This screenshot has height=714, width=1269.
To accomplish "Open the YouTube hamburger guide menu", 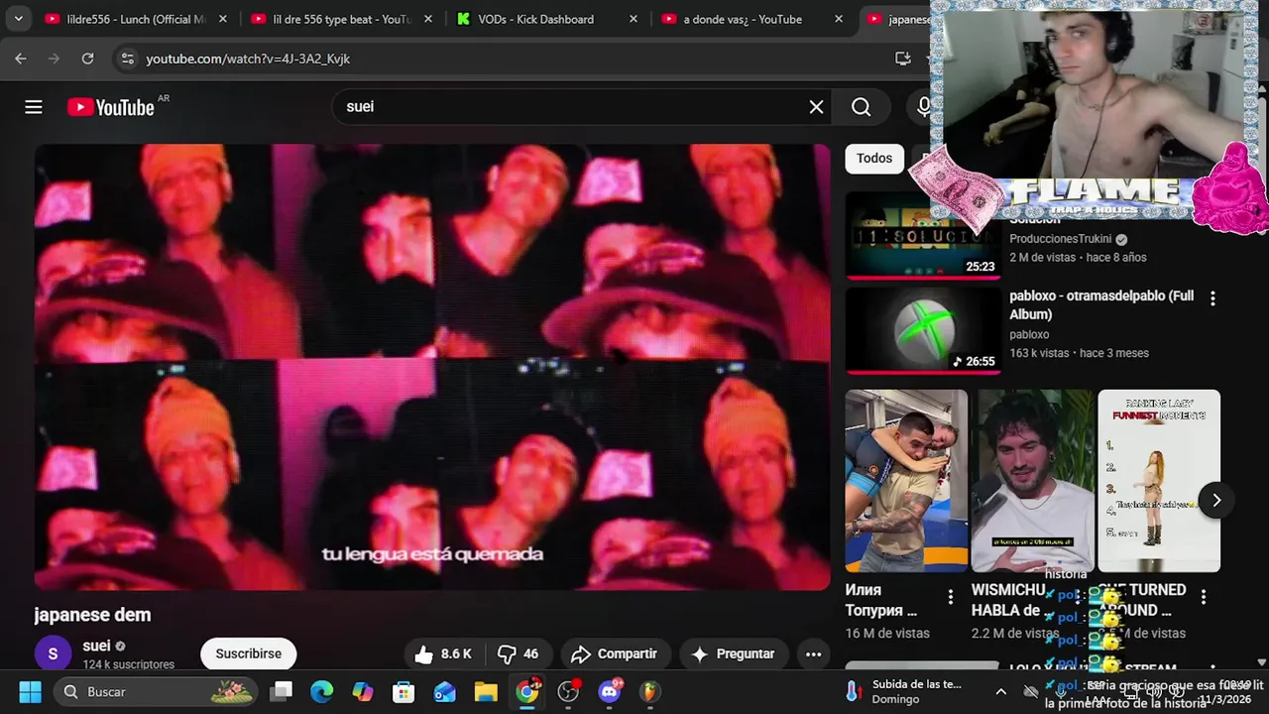I will (34, 107).
